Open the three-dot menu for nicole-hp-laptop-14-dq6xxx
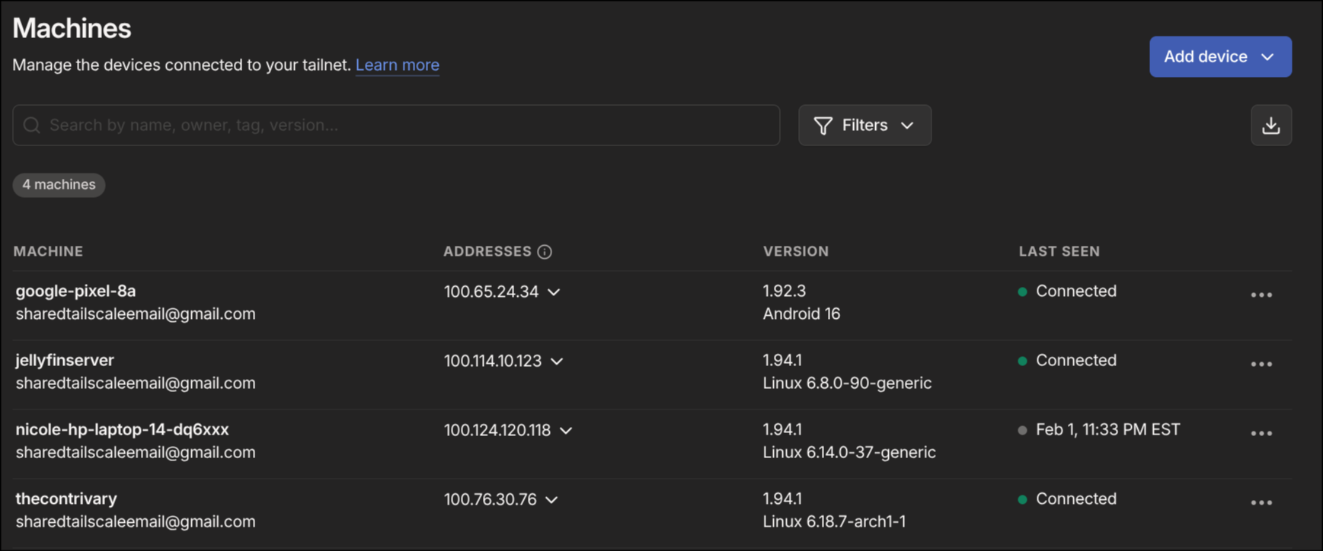1323x551 pixels. (x=1261, y=434)
